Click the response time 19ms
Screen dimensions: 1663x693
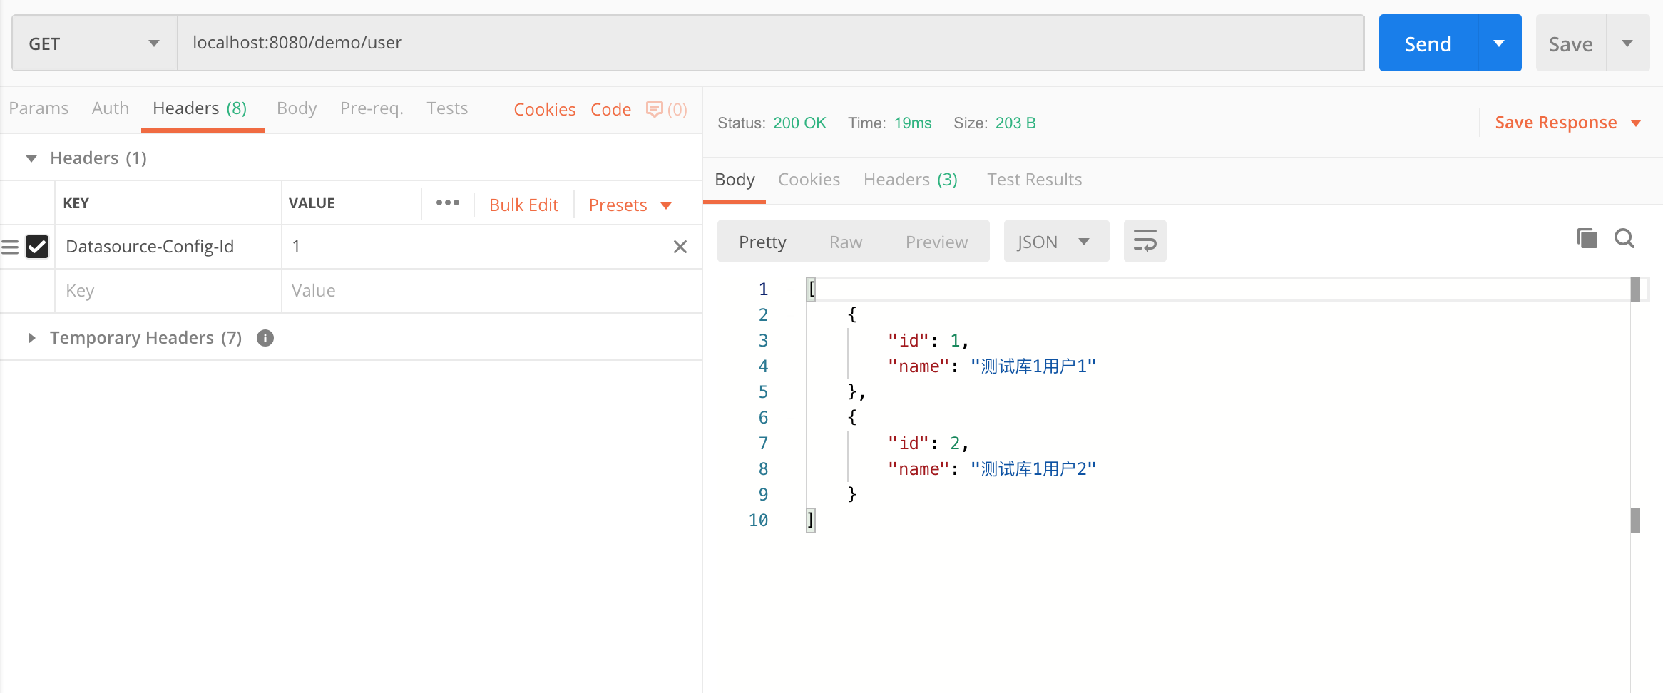913,123
